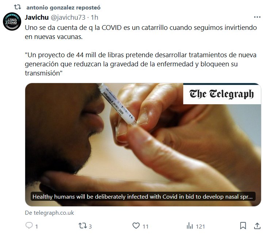Visit the 'De telegraph.co.uk' source link
Image resolution: width=268 pixels, height=234 pixels.
tap(49, 212)
